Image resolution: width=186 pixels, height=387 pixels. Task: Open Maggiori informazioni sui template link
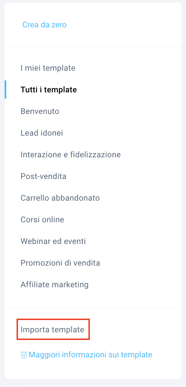90,355
